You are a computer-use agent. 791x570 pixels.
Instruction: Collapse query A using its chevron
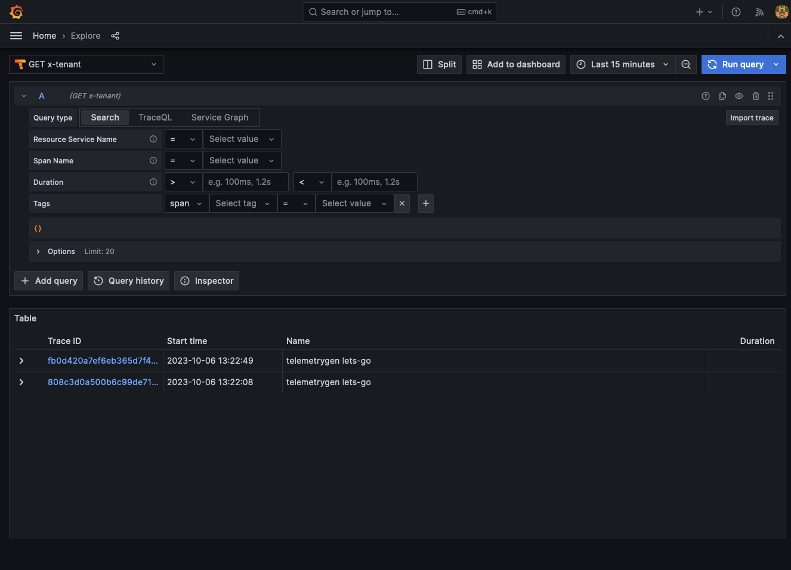click(23, 96)
